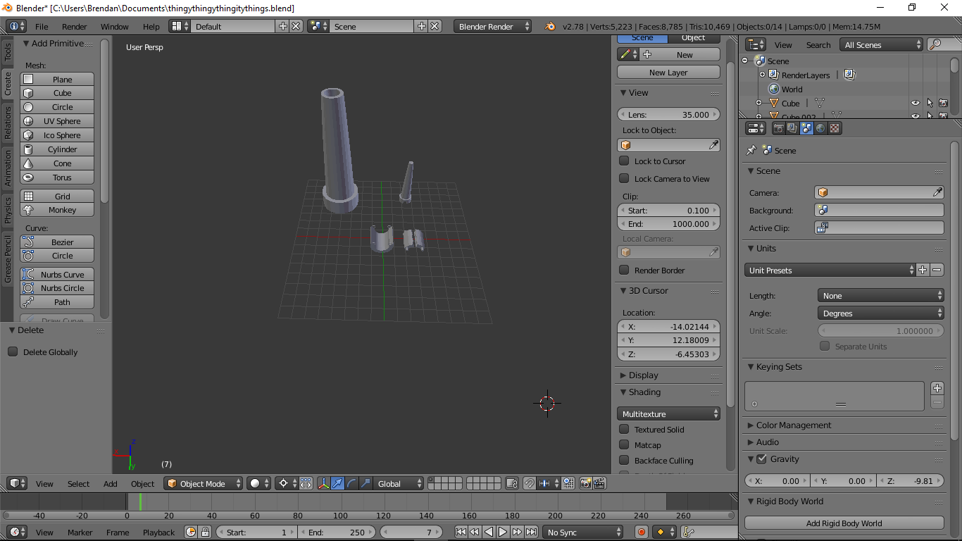Click the Lens value slider field
Image resolution: width=962 pixels, height=541 pixels.
tap(668, 114)
